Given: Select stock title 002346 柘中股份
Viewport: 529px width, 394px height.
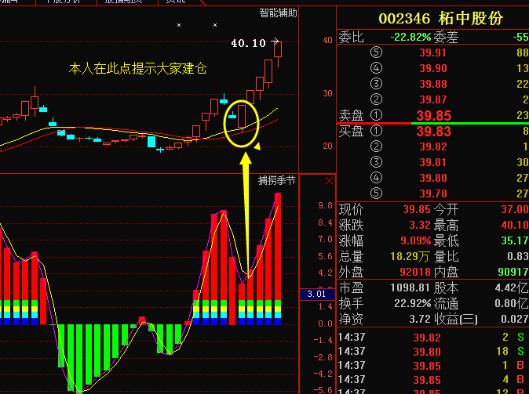Looking at the screenshot, I should point(441,19).
